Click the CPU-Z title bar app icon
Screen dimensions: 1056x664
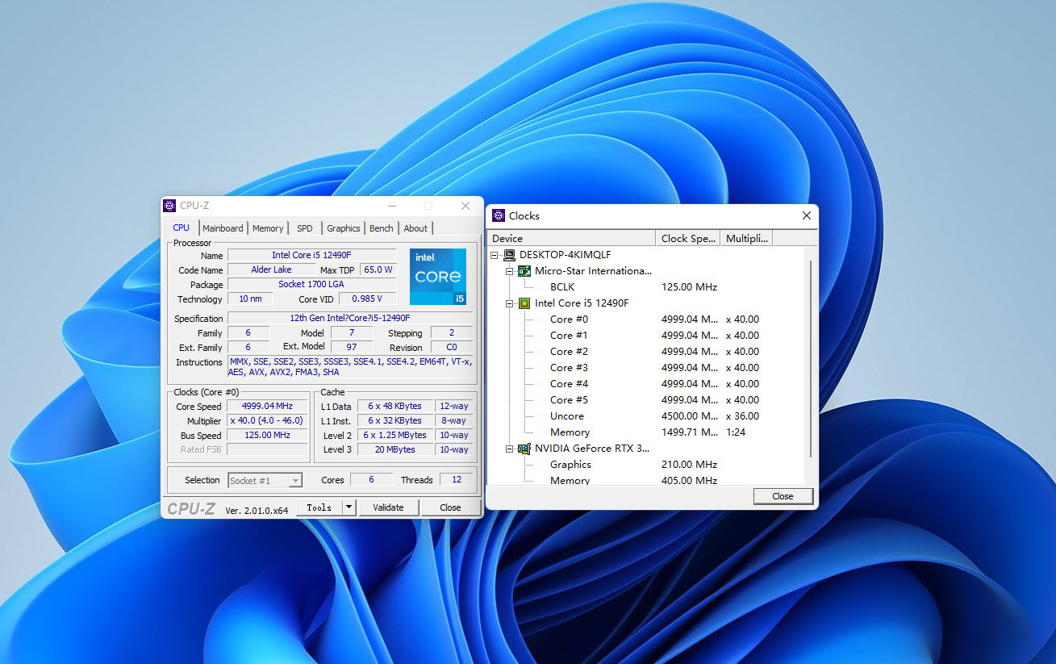pyautogui.click(x=169, y=206)
